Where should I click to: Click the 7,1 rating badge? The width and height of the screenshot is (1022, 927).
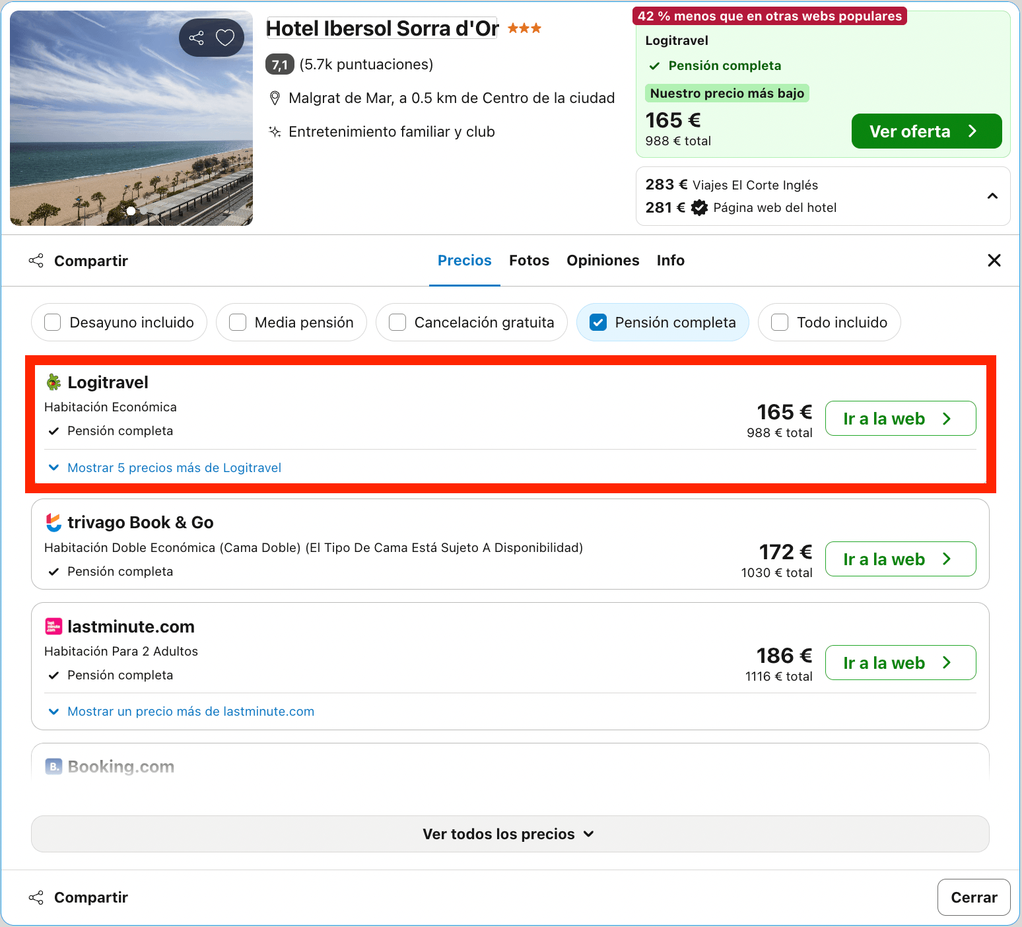279,64
